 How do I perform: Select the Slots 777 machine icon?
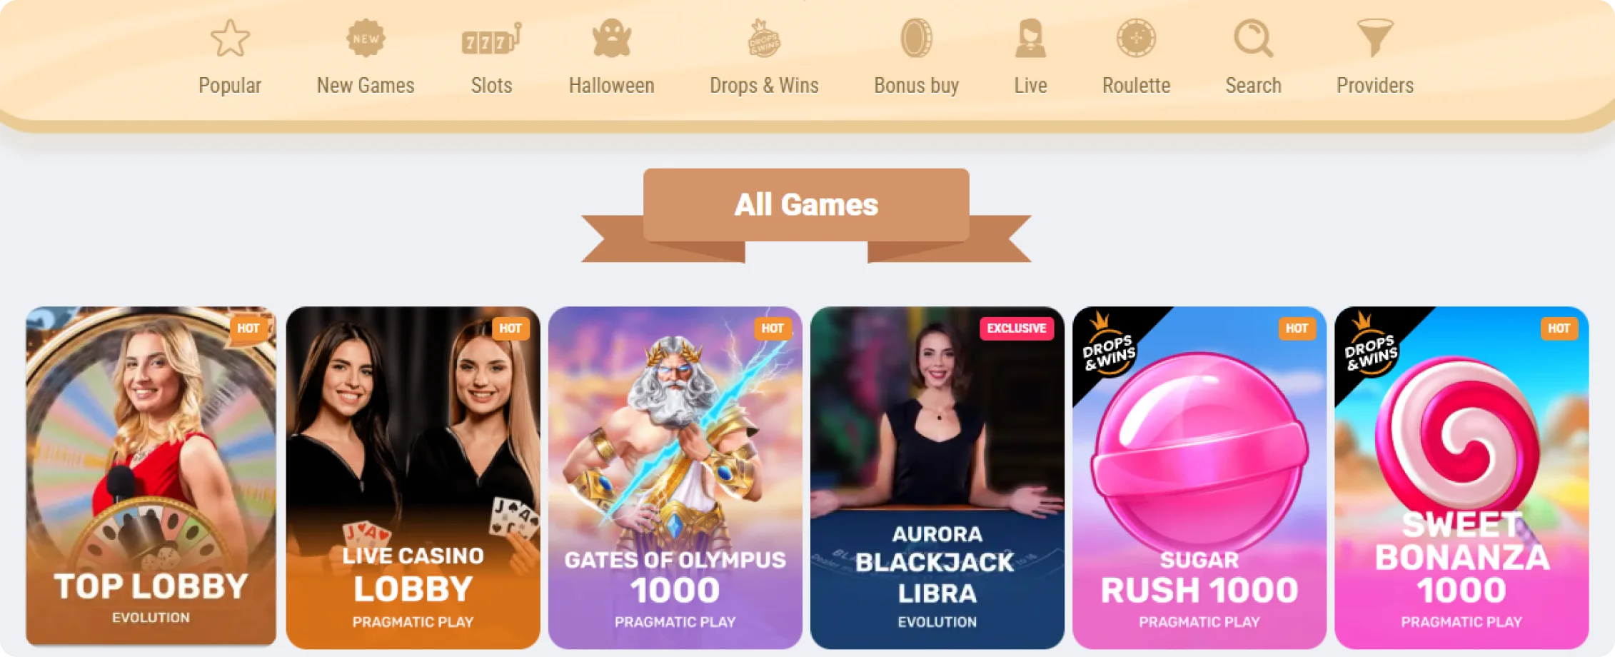[491, 40]
